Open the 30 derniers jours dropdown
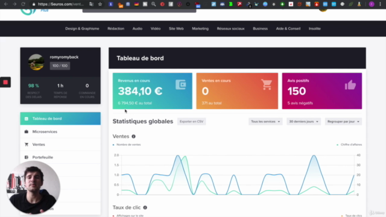Screen dimensions: 386x217 (x=303, y=122)
